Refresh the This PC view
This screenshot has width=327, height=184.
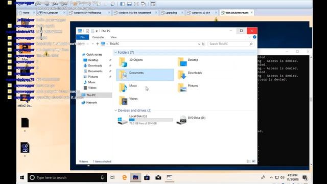click(203, 44)
